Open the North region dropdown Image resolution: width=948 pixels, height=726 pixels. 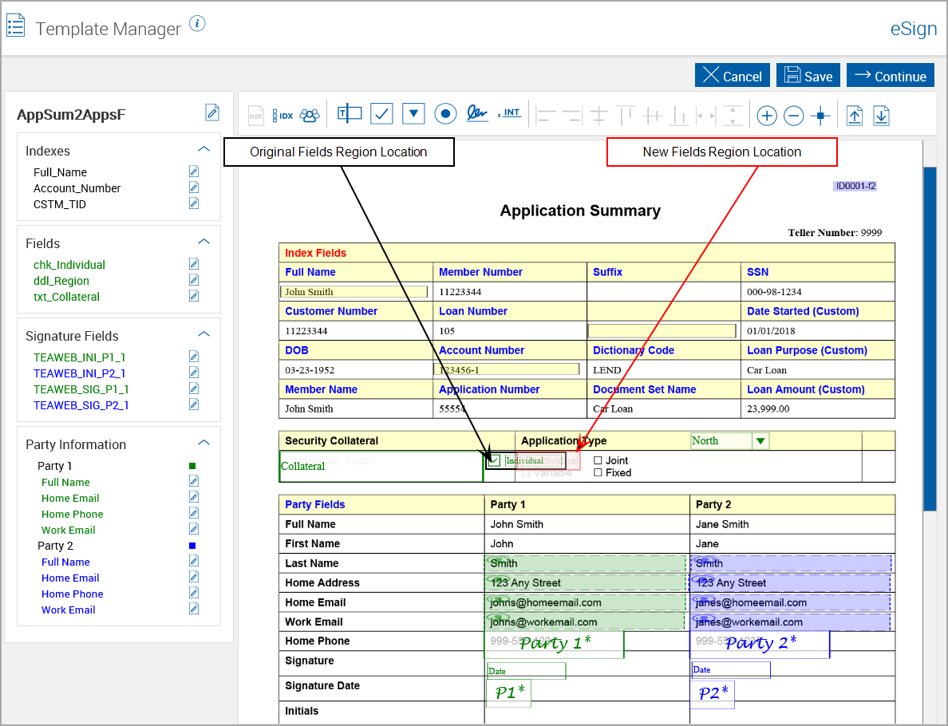coord(760,441)
